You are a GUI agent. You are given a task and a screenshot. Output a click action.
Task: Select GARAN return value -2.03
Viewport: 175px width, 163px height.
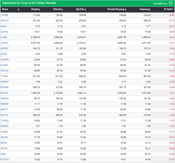172,99
